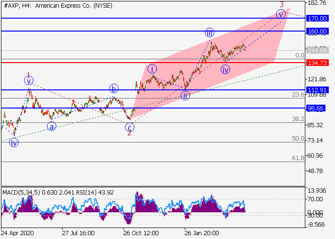Click the circled i wave label
Image resolution: width=335 pixels, height=239 pixels.
coord(152,69)
